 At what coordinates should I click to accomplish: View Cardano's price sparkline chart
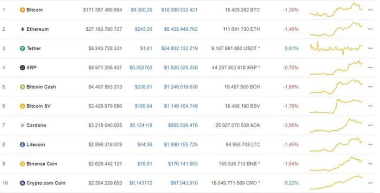point(336,125)
